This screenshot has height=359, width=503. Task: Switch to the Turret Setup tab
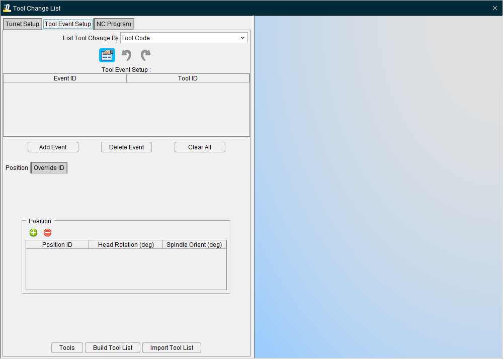22,24
